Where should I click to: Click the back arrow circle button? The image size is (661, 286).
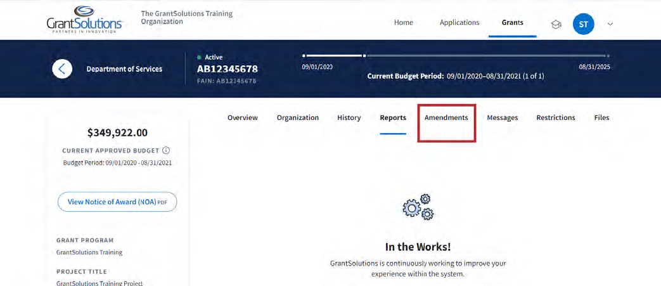coord(61,68)
